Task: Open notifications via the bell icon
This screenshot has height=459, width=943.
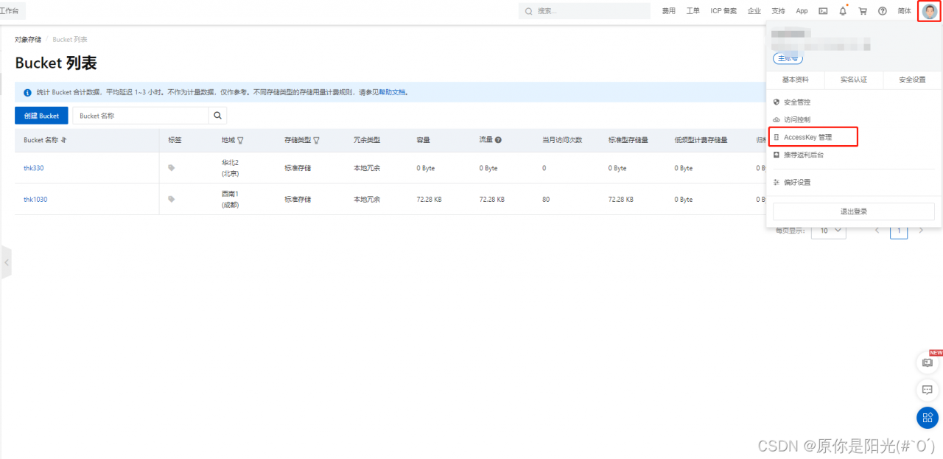Action: [843, 10]
